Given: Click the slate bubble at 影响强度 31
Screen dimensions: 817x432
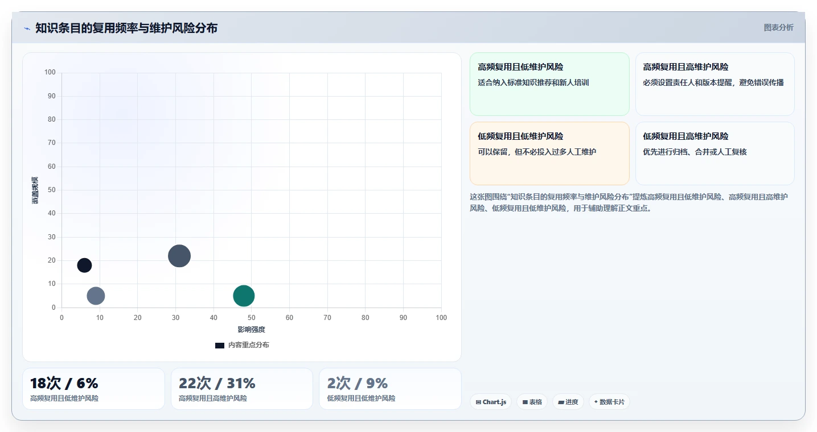Looking at the screenshot, I should (x=179, y=256).
